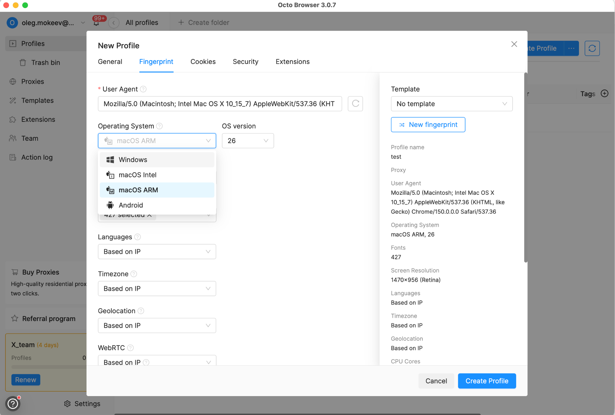Expand the account menu chevron
Viewport: 615px width, 415px height.
(83, 23)
